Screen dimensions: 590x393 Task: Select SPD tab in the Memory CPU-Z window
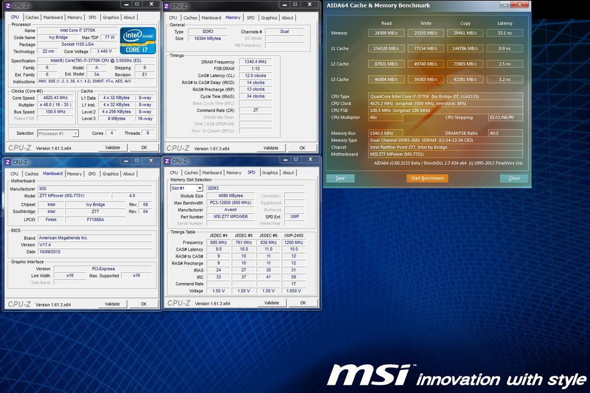251,18
